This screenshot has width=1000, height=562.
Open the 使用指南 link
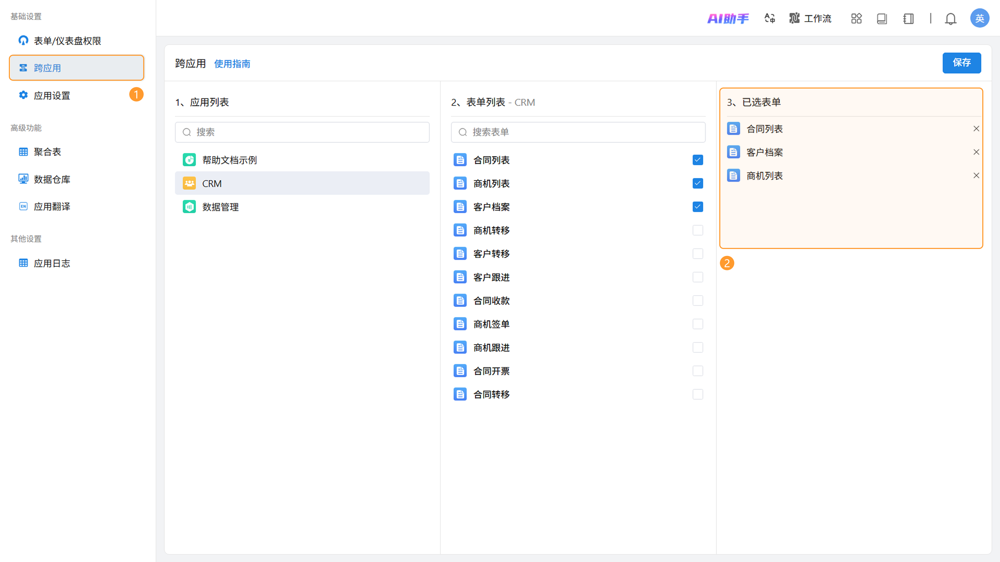tap(232, 64)
